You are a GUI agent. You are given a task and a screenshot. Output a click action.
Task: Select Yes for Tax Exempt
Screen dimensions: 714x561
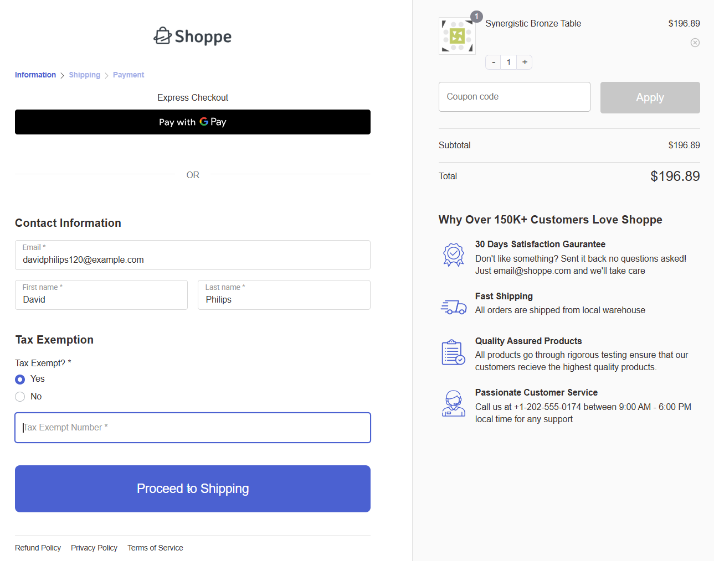tap(19, 379)
